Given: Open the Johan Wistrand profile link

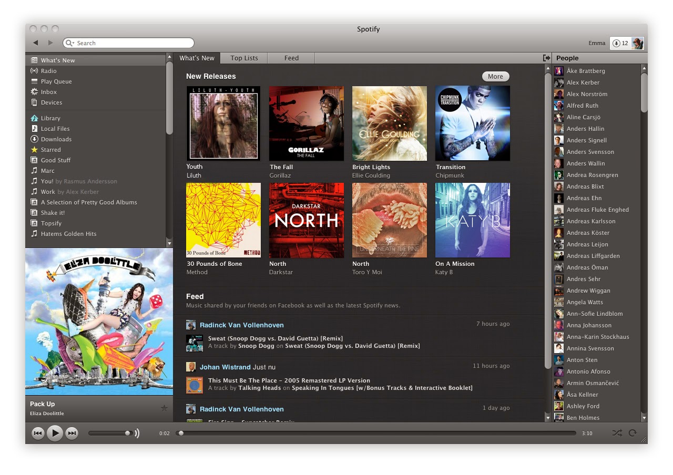Looking at the screenshot, I should tap(225, 367).
